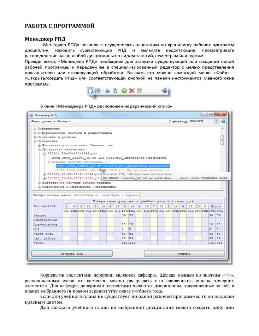Click the open/create РПД document icon
The height and width of the screenshot is (336, 259).
(90, 91)
